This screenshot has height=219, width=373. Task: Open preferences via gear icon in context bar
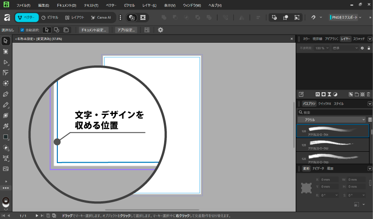click(160, 30)
